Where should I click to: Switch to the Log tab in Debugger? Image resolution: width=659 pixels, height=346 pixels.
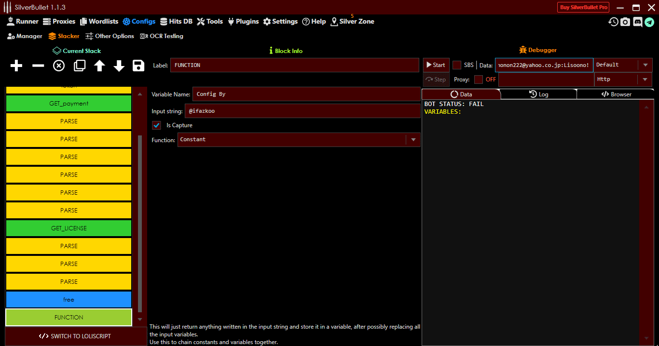pyautogui.click(x=539, y=94)
